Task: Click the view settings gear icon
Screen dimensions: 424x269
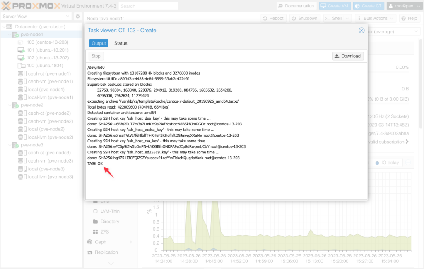Action: pyautogui.click(x=78, y=17)
